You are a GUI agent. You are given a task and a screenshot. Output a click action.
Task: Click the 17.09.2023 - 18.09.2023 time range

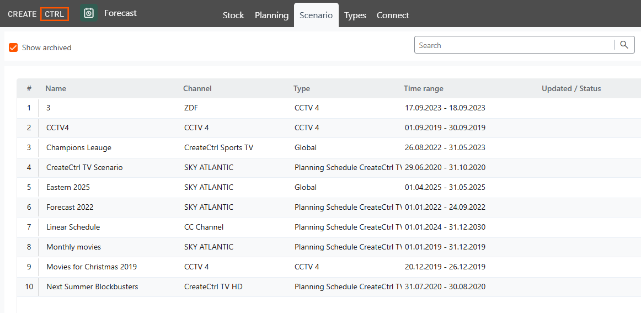pos(445,108)
